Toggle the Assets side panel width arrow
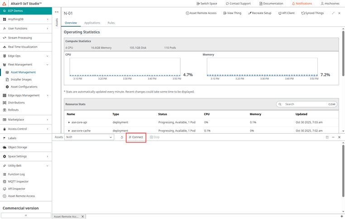345x219 pixels. pyautogui.click(x=57, y=12)
